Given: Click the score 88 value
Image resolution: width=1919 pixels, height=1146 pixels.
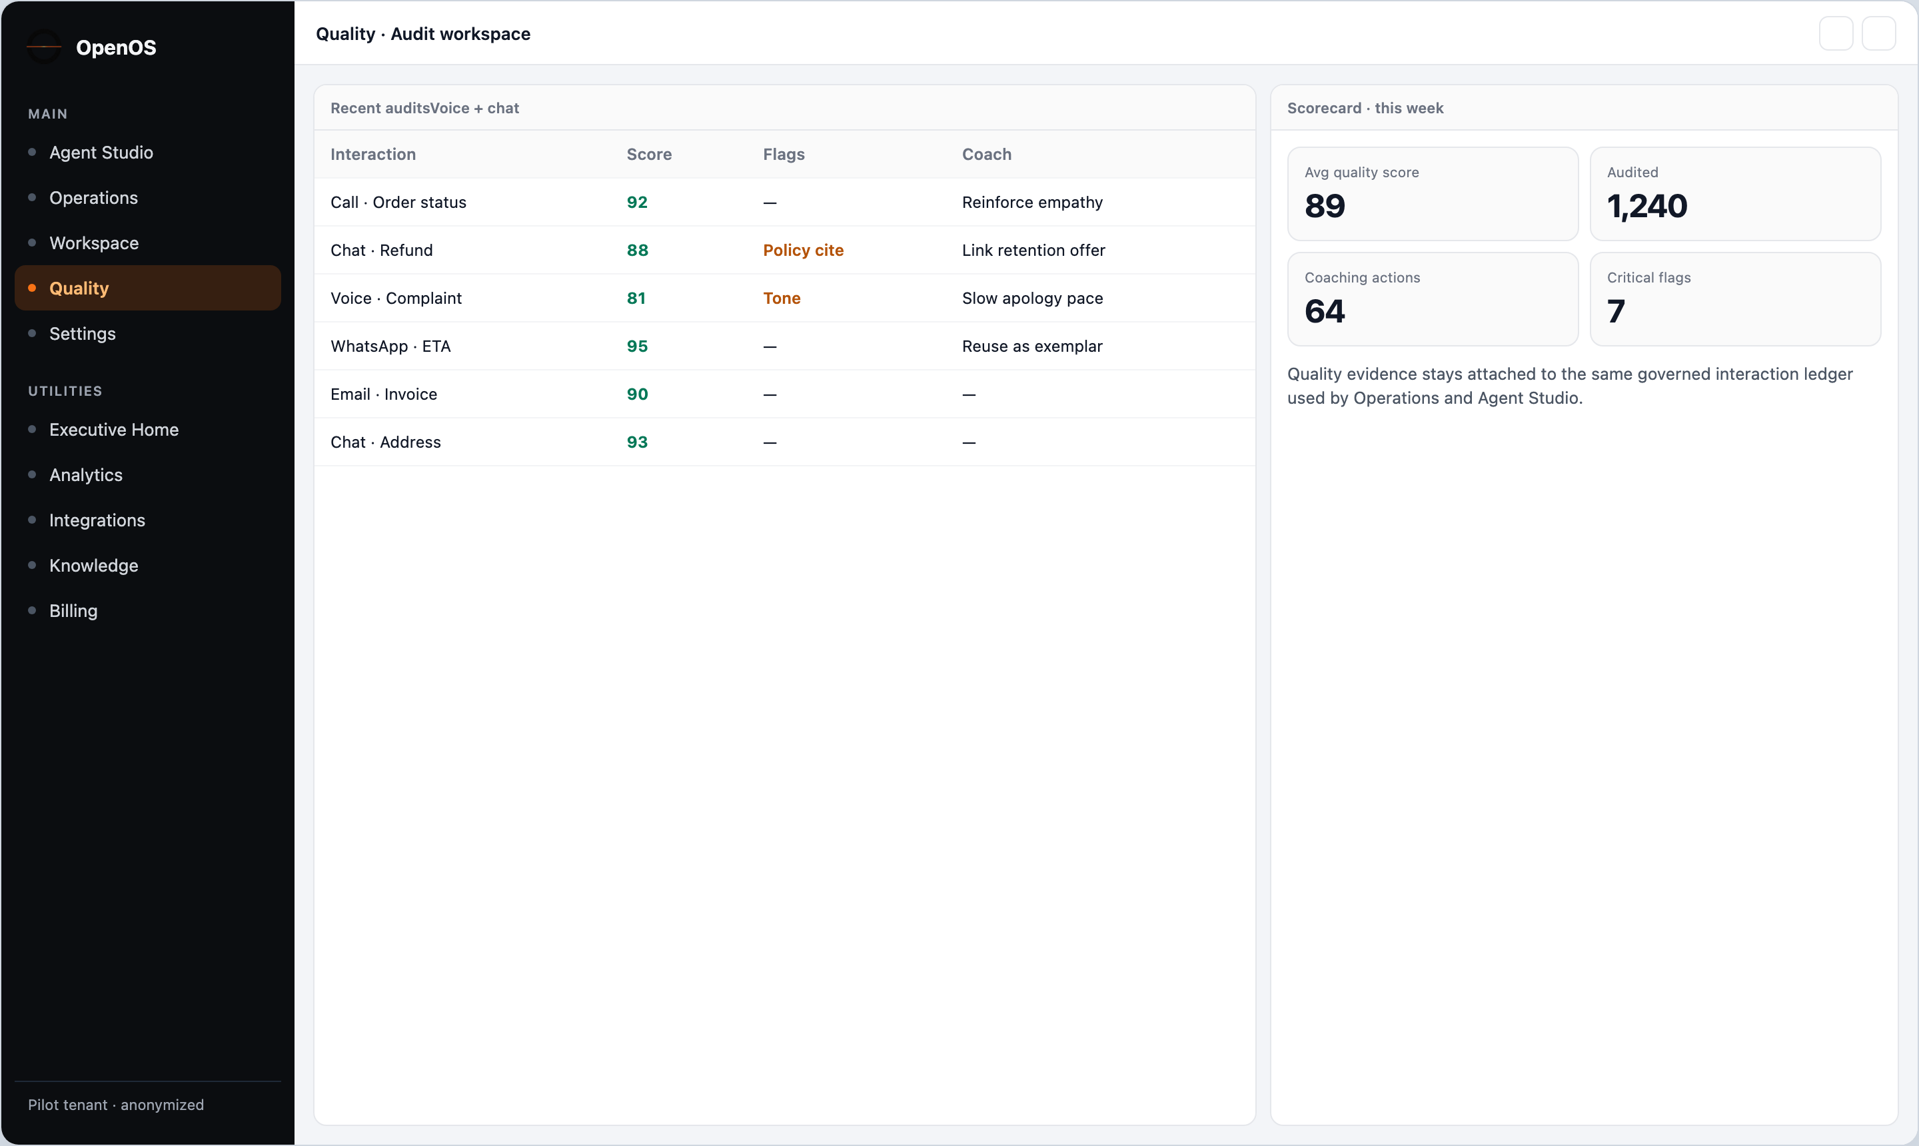Looking at the screenshot, I should point(637,251).
